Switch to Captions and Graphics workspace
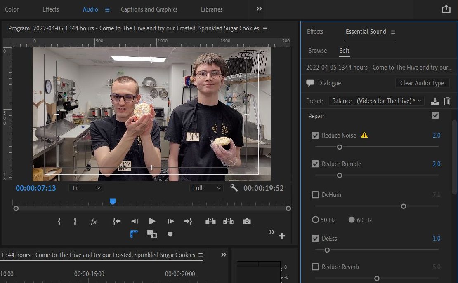Viewport: 458px width, 283px height. 149,9
